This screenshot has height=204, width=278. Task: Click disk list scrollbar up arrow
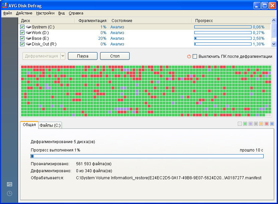tap(274, 20)
